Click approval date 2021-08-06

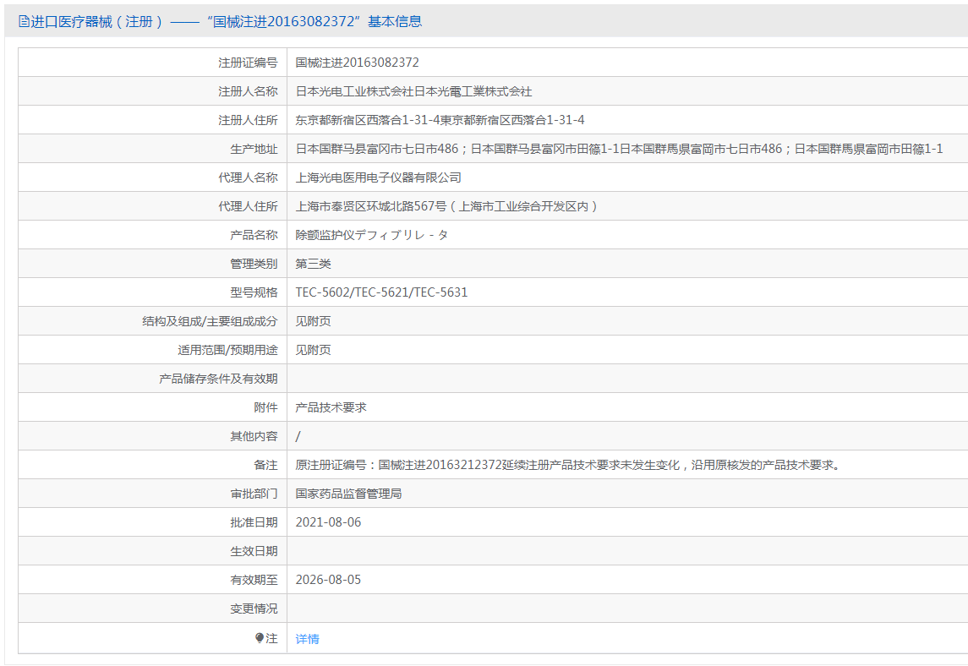click(328, 522)
